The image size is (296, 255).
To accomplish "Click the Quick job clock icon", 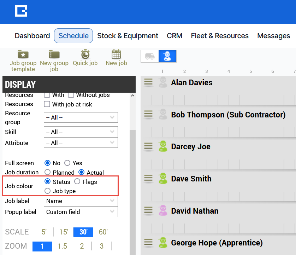I will [85, 54].
